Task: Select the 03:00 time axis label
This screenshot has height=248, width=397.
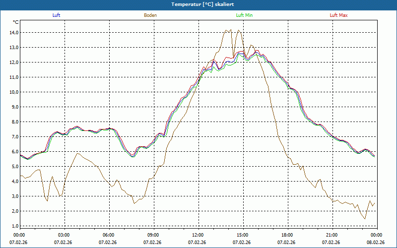Action: click(x=64, y=235)
